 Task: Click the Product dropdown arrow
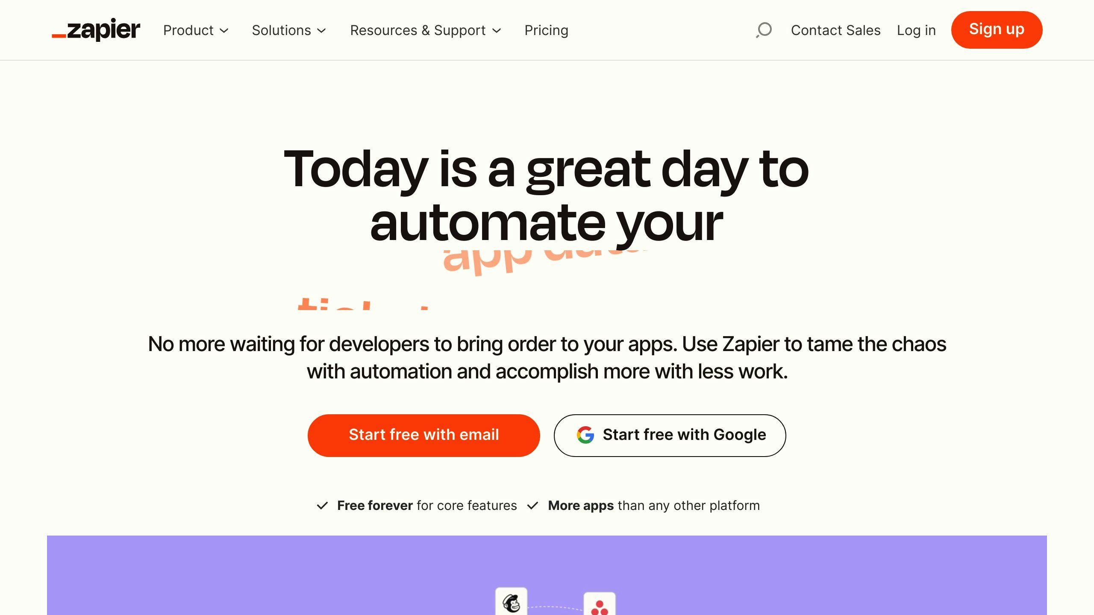pyautogui.click(x=225, y=30)
